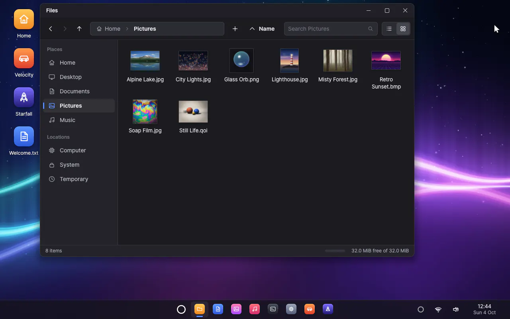Click the "8 items" status text
The image size is (510, 319).
[54, 251]
